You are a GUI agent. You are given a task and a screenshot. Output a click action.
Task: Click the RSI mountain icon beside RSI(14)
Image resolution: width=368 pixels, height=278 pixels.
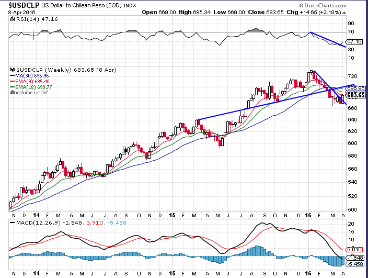point(12,19)
